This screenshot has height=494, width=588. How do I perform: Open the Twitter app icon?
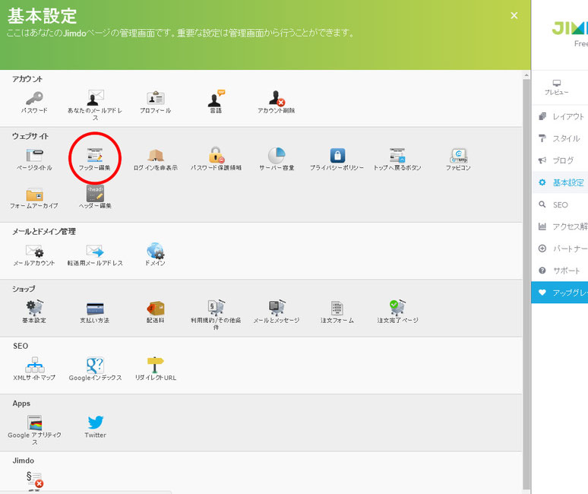[95, 423]
